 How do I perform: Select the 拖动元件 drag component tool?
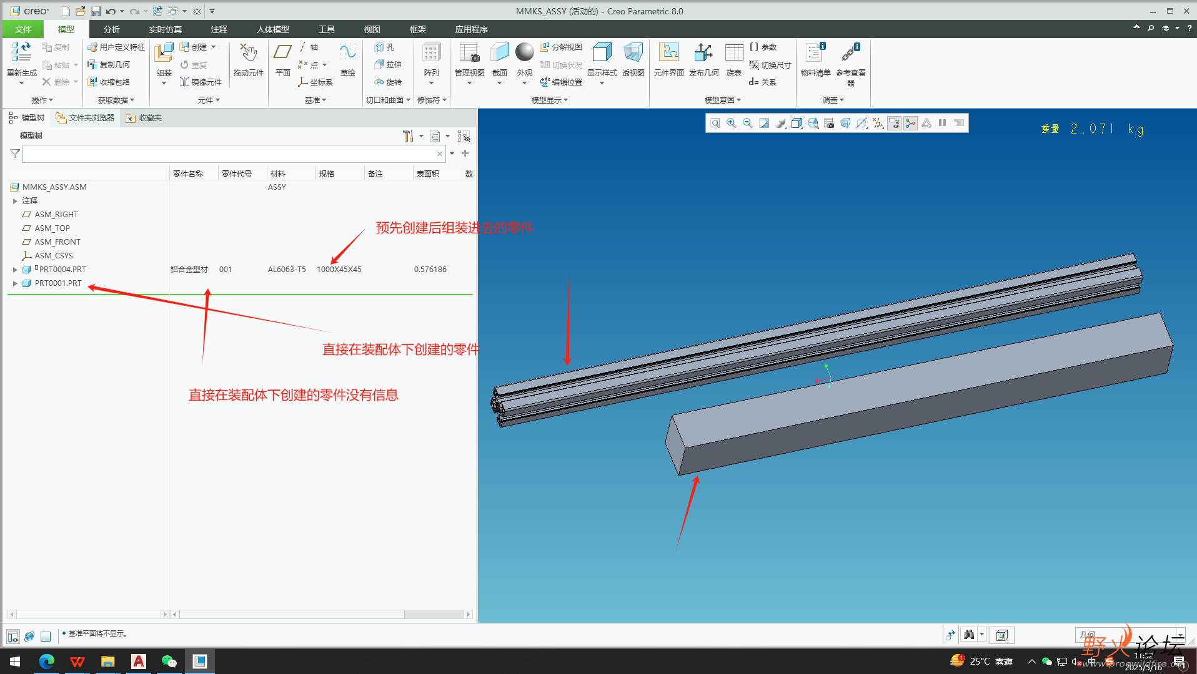pyautogui.click(x=248, y=59)
